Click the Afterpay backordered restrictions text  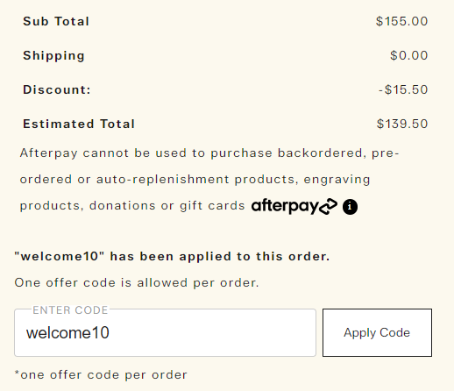coord(209,180)
